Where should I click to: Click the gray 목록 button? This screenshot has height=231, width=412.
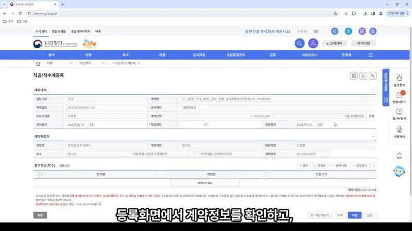click(40, 215)
